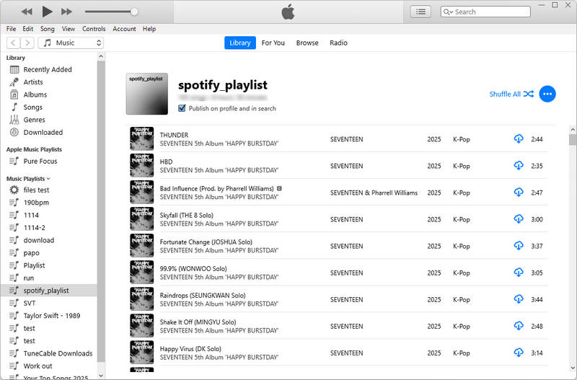Image resolution: width=577 pixels, height=380 pixels.
Task: Download THUNDER with the cloud icon
Action: pos(519,138)
